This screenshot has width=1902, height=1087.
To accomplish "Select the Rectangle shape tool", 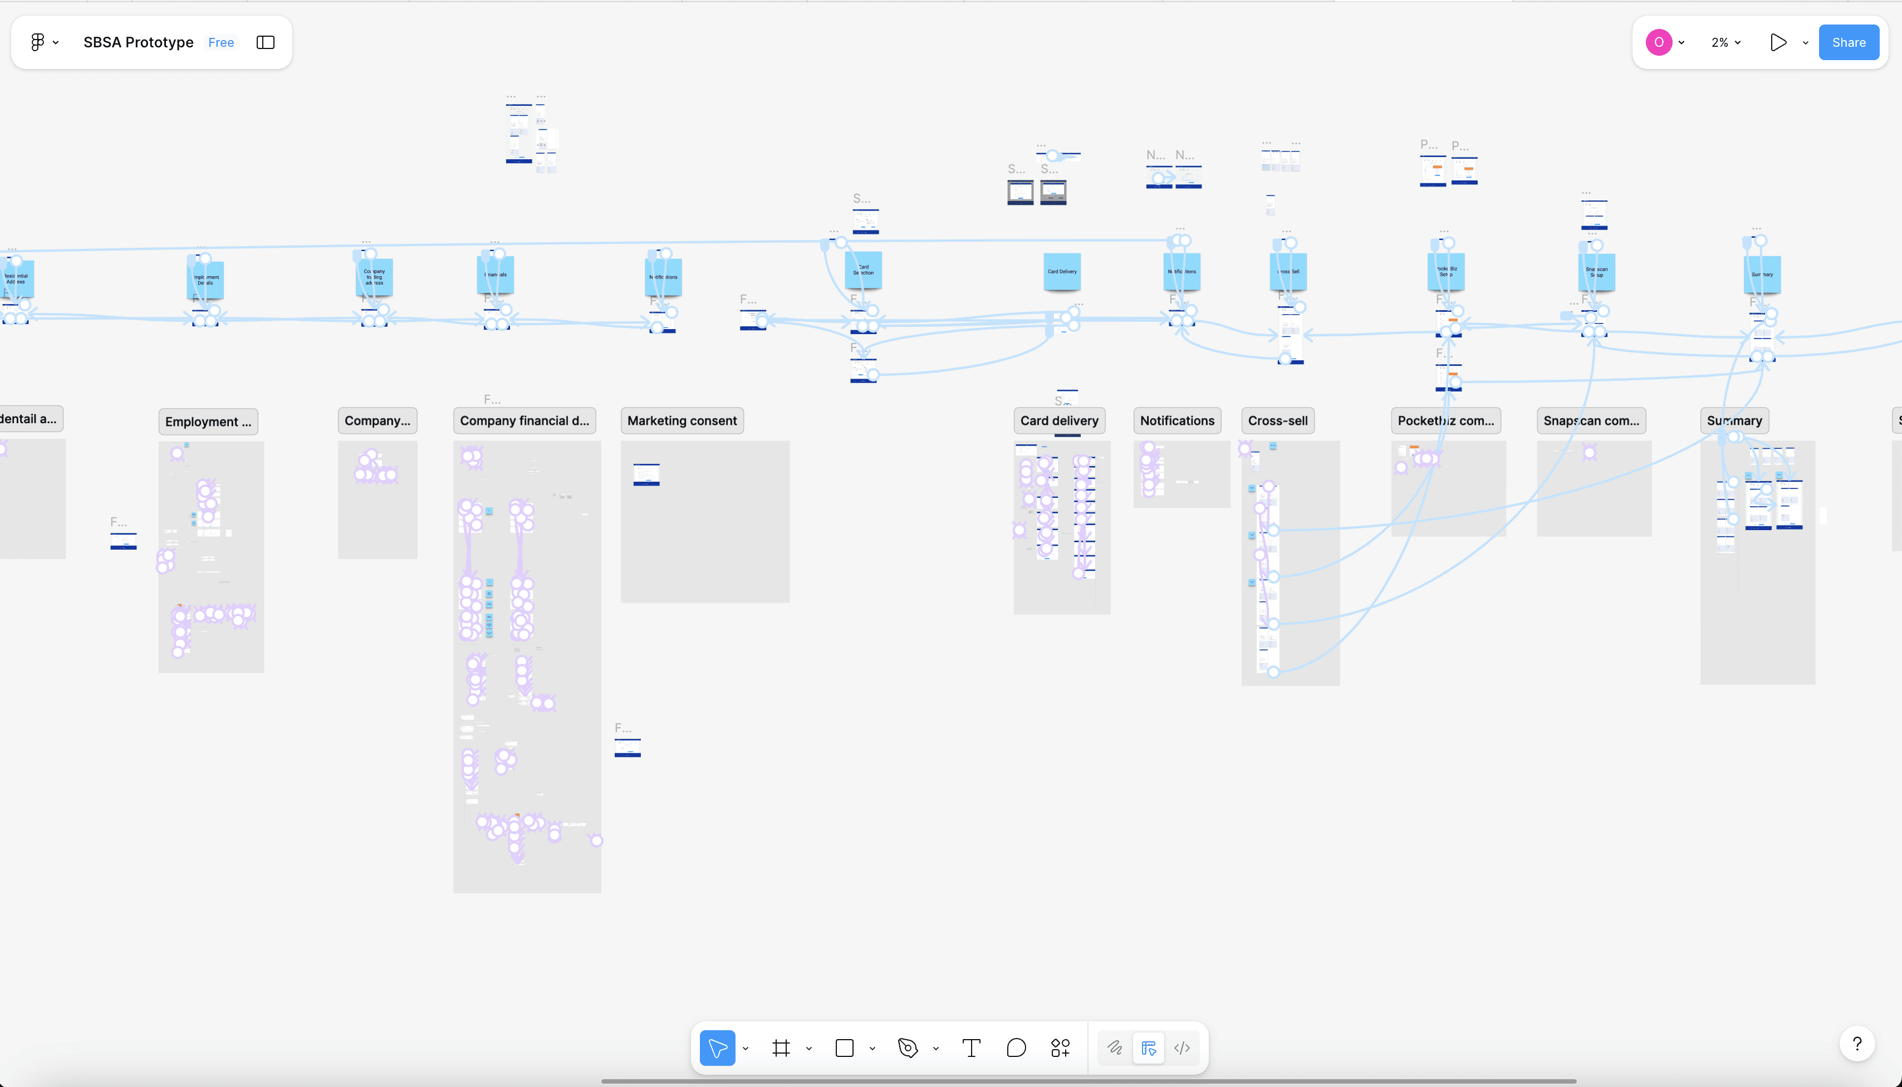I will point(844,1047).
